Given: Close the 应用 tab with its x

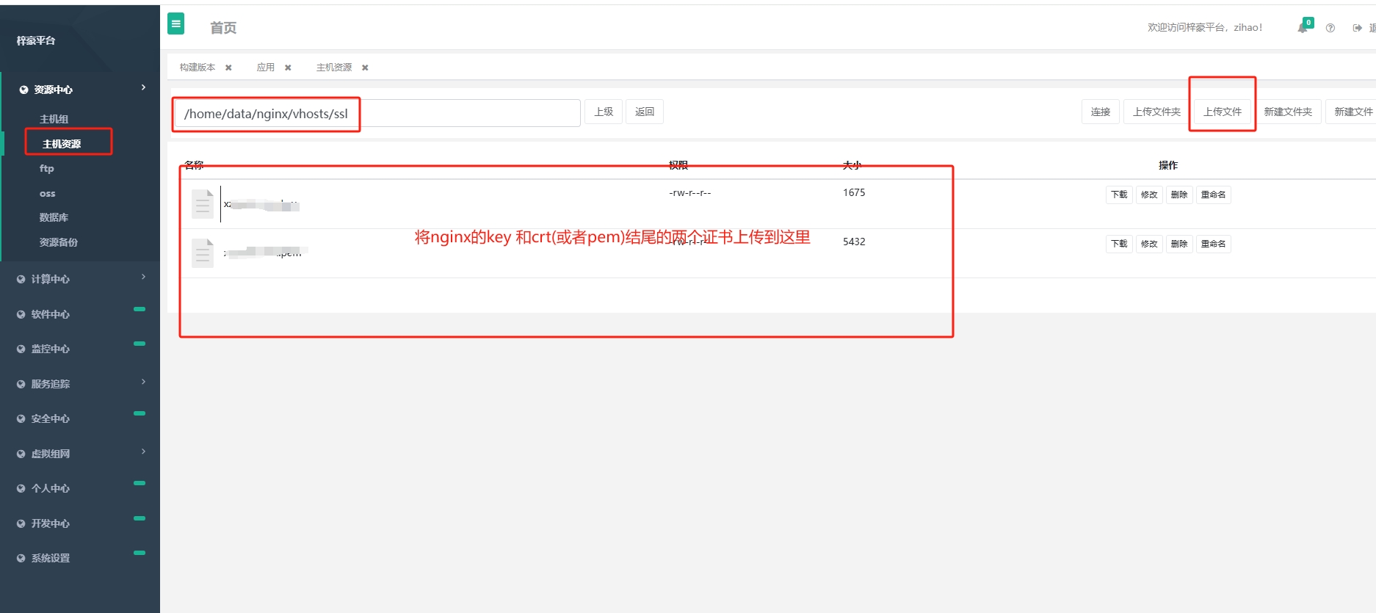Looking at the screenshot, I should [x=288, y=68].
